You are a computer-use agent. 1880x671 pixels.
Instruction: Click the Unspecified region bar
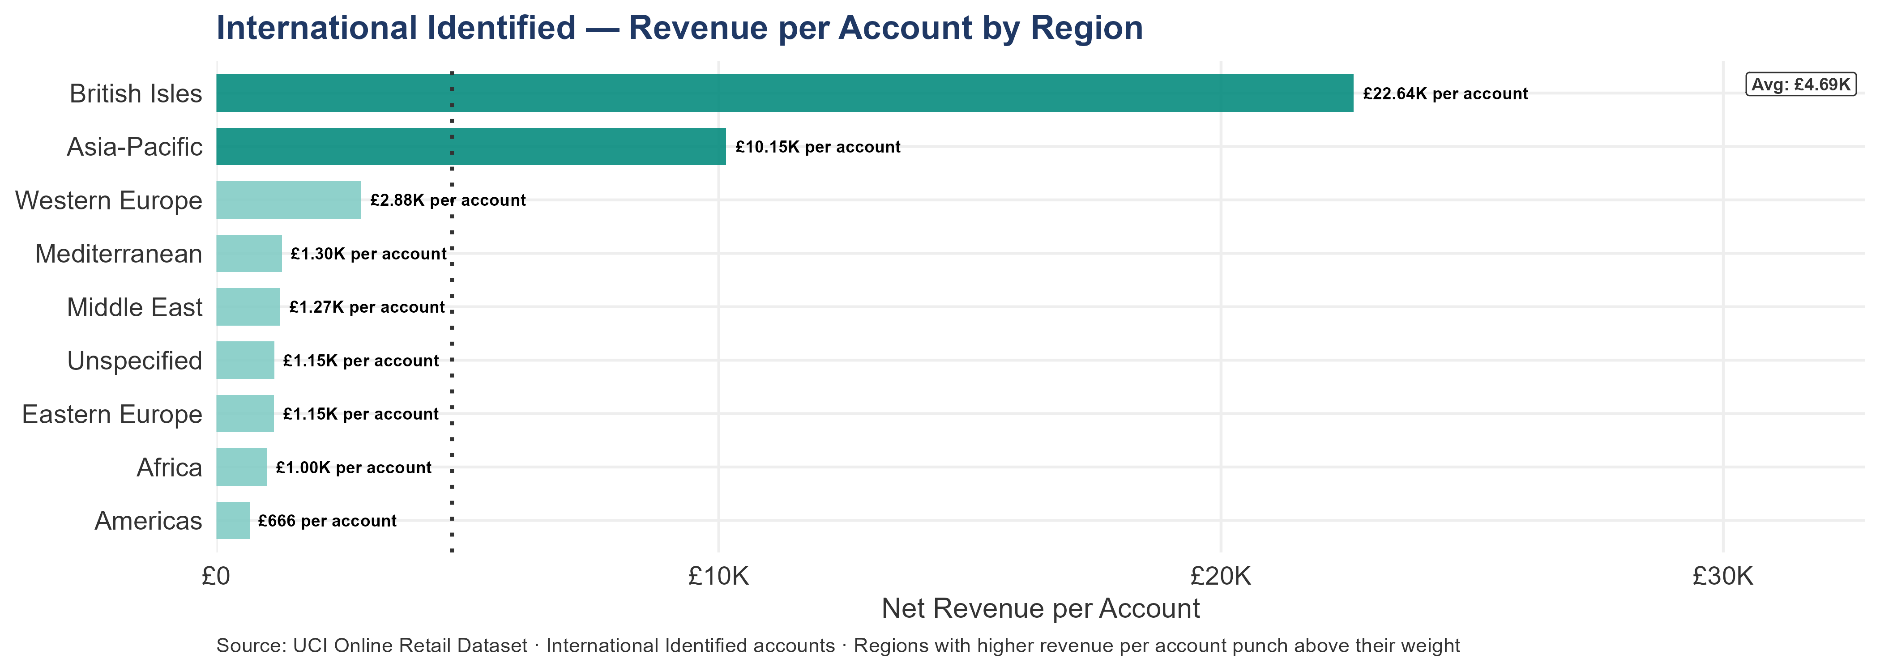pos(245,360)
